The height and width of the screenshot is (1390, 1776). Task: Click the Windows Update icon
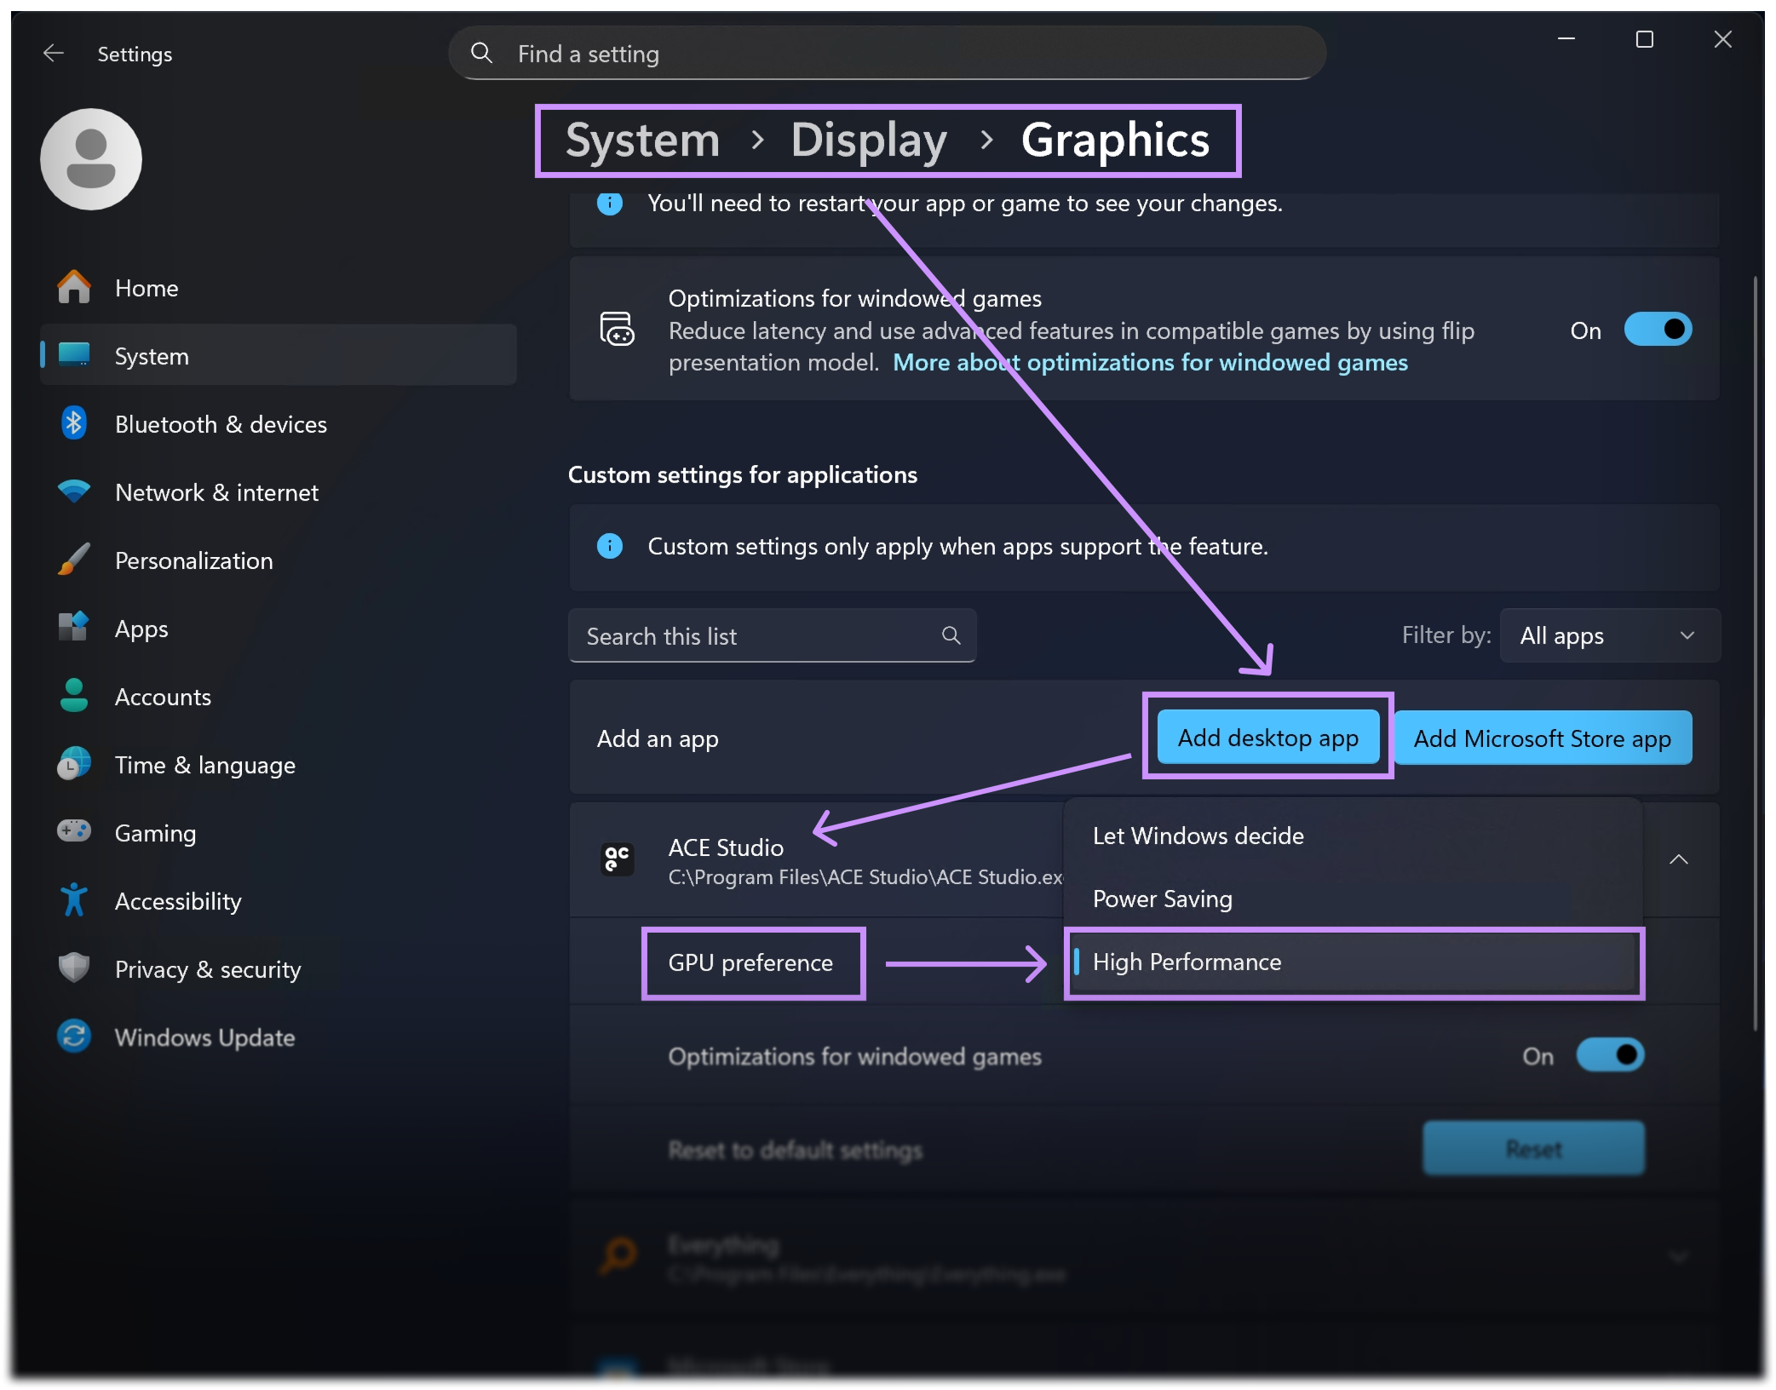(x=74, y=1037)
